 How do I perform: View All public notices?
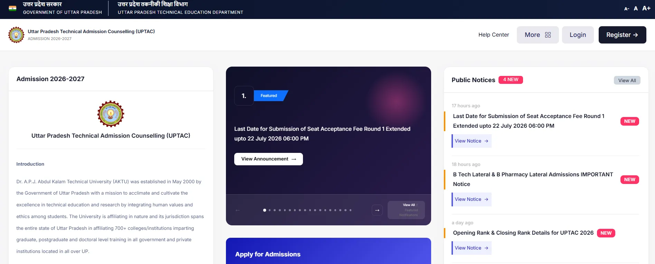[627, 80]
